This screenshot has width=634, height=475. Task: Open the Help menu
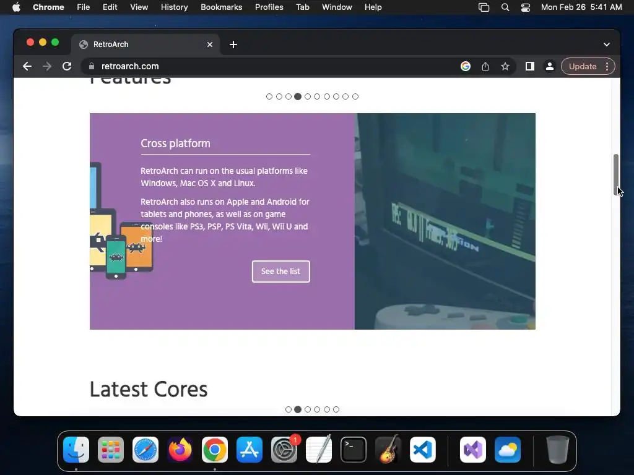pyautogui.click(x=373, y=7)
